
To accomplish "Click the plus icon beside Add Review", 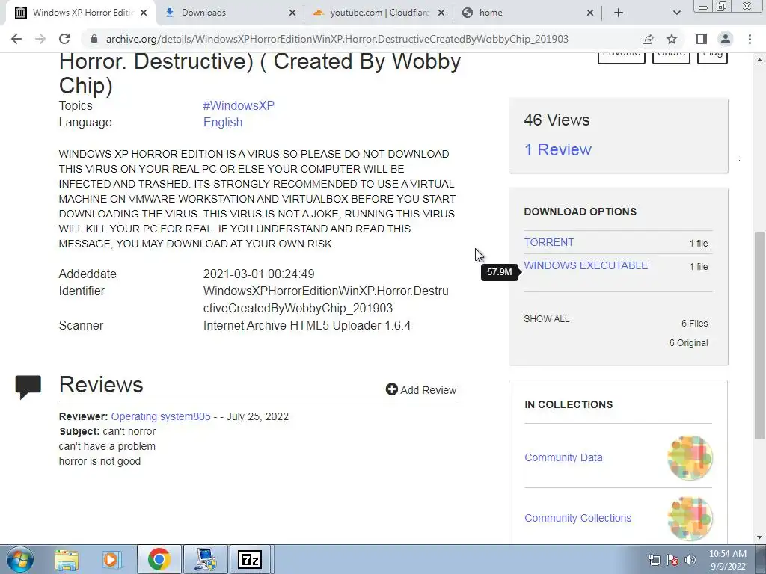I will pyautogui.click(x=391, y=389).
